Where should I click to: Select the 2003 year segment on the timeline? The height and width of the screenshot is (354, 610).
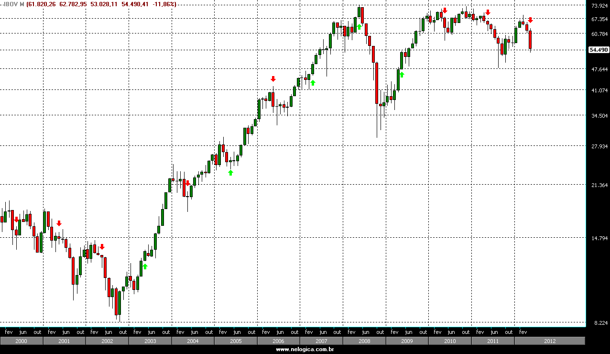150,341
